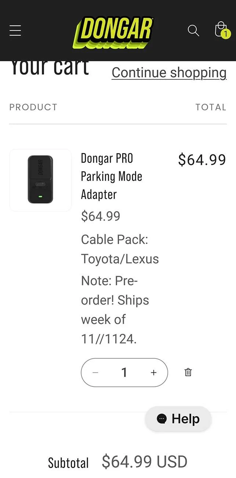The width and height of the screenshot is (236, 478).
Task: Click the Help chat button label
Action: [x=186, y=419]
